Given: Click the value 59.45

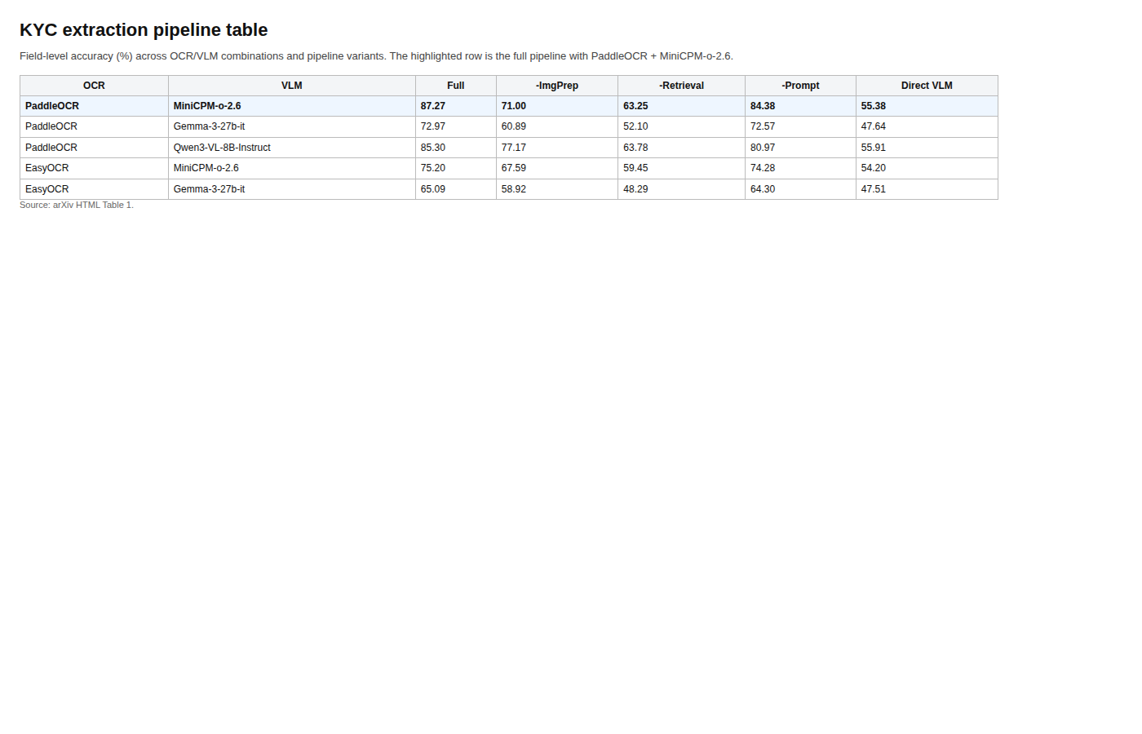Looking at the screenshot, I should (635, 168).
